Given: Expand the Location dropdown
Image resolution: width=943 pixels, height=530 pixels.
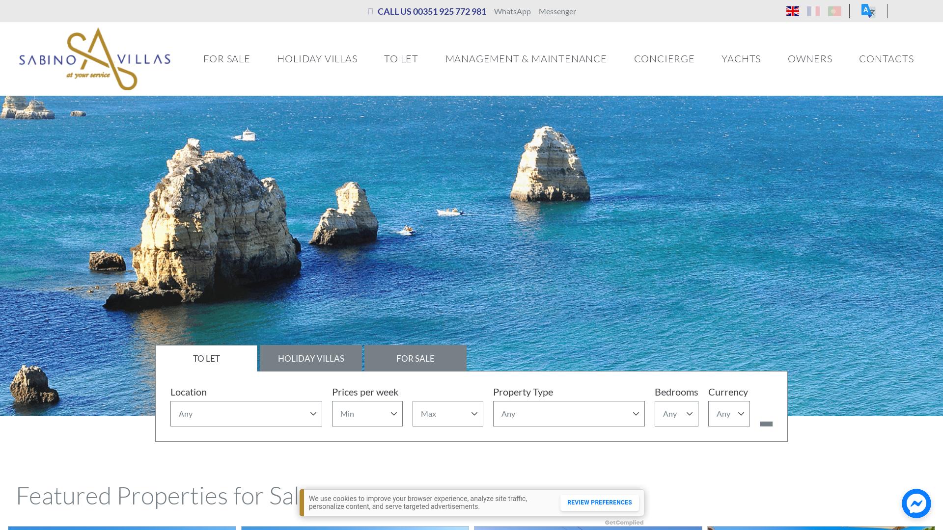Looking at the screenshot, I should (x=246, y=414).
